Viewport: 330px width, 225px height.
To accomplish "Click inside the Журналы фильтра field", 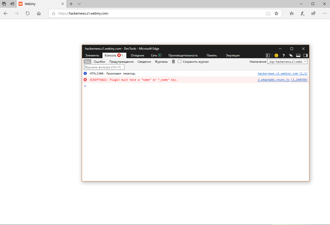I will [104, 67].
